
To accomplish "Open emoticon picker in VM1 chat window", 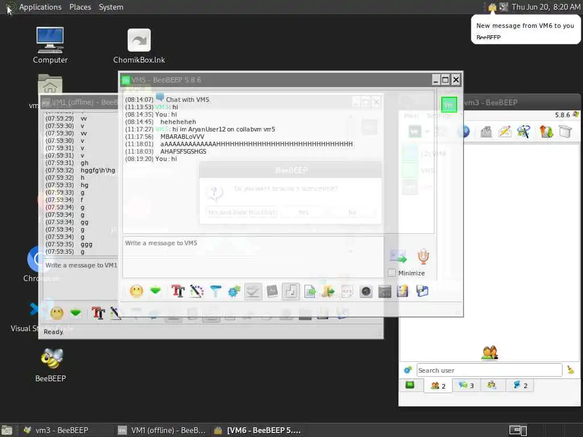I will (57, 314).
